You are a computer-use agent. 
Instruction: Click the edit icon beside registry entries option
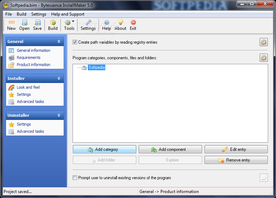[x=264, y=42]
